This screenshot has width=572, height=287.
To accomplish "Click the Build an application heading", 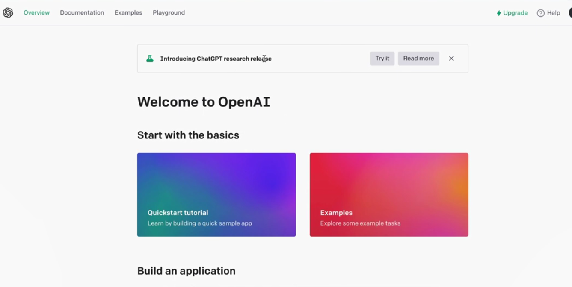I will tap(186, 271).
